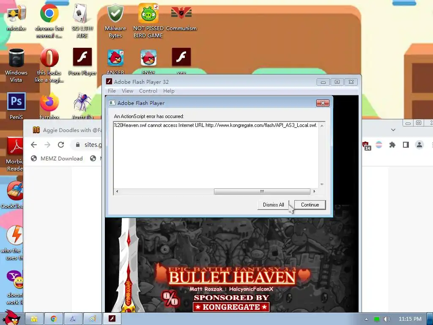Minimize the Adobe Flash Player 32 window

pos(323,82)
